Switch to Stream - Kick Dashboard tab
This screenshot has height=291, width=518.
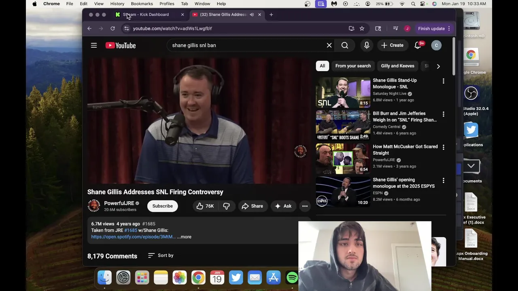(146, 15)
